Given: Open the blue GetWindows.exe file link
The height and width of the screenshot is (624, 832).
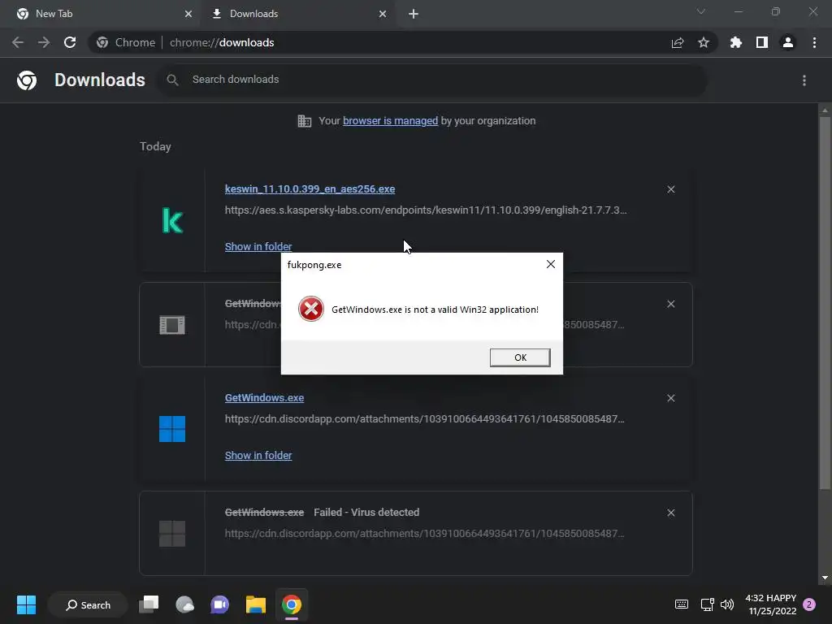Looking at the screenshot, I should coord(264,398).
